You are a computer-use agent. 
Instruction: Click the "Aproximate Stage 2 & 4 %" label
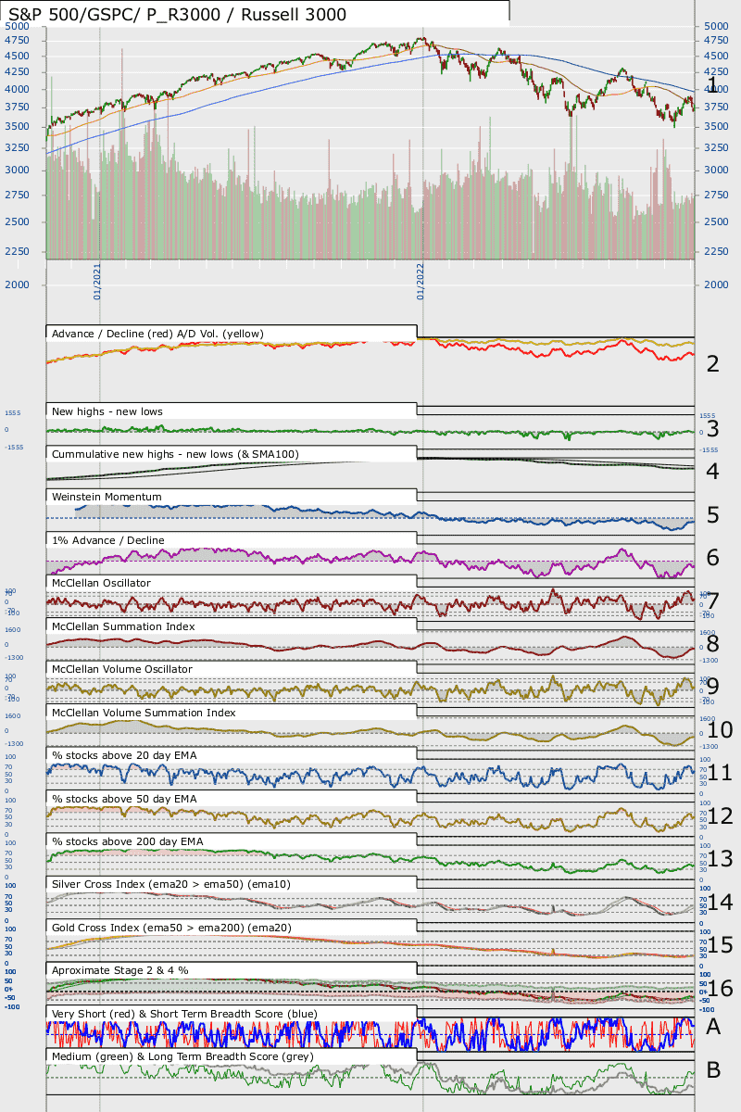(120, 970)
